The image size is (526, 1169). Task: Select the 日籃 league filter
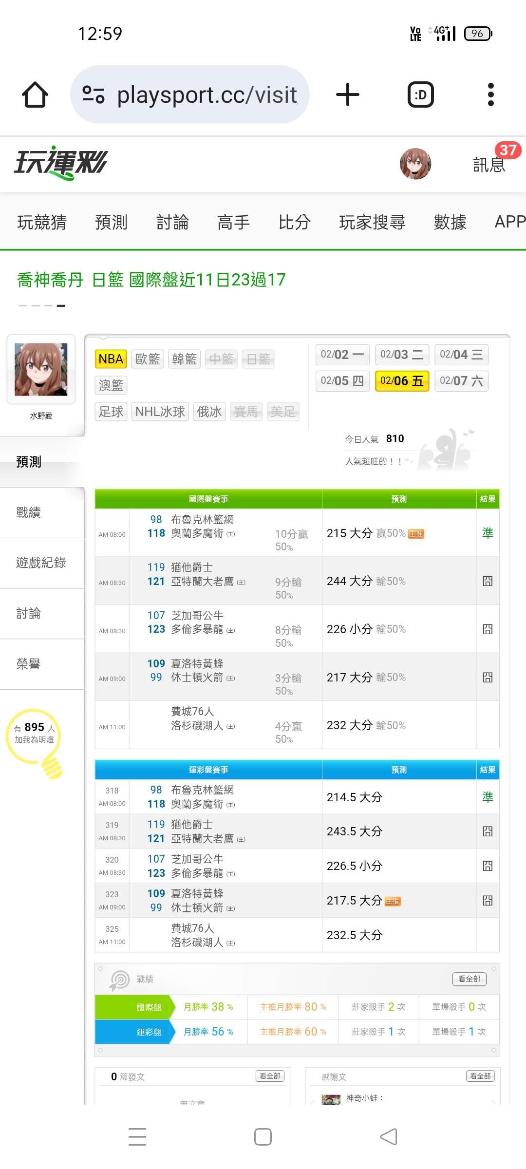tap(258, 359)
